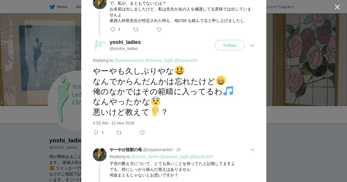Follow the yoshi_ladies account

click(230, 45)
